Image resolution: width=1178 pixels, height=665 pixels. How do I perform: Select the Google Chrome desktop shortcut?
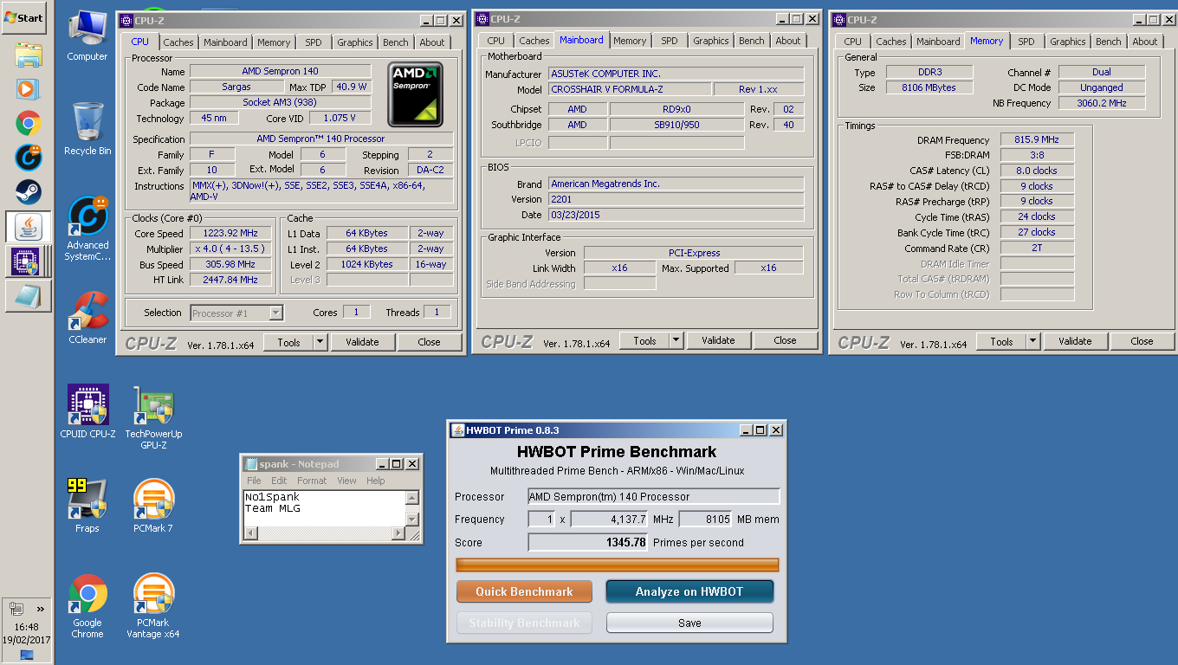pyautogui.click(x=87, y=606)
